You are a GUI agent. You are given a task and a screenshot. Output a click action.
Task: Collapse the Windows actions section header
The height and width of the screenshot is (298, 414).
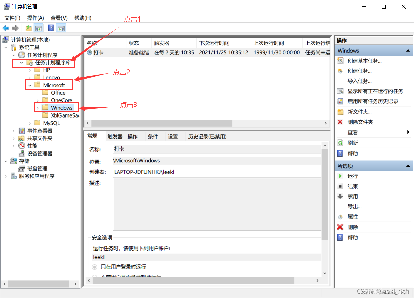408,51
